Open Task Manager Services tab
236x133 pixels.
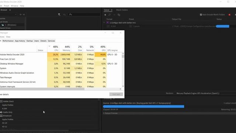click(51, 41)
